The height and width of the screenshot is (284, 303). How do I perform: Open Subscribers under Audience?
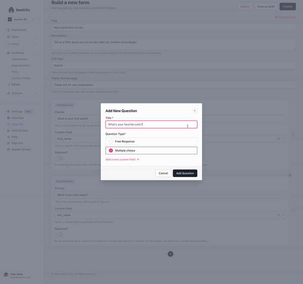point(19,59)
